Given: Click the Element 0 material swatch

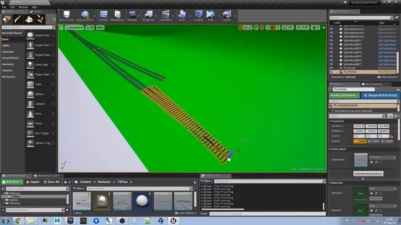Looking at the screenshot, I should click(x=361, y=193).
